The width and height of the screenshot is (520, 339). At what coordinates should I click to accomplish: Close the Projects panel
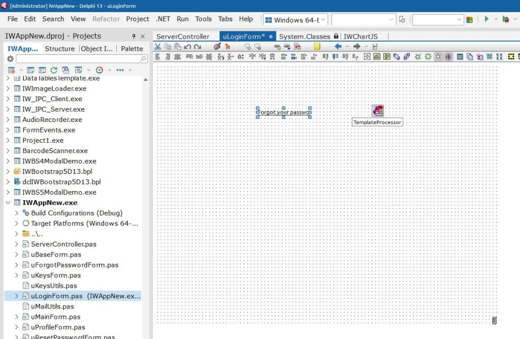click(x=143, y=36)
